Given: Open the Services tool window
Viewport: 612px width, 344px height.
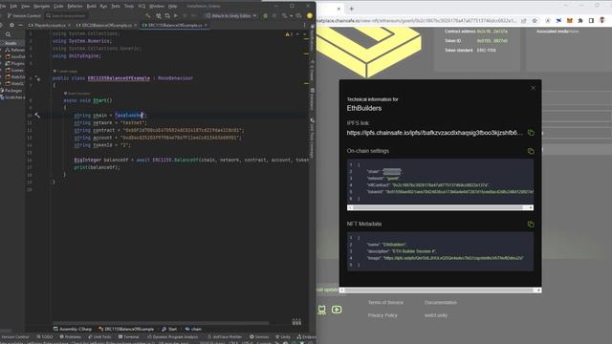Looking at the screenshot, I should click(259, 336).
